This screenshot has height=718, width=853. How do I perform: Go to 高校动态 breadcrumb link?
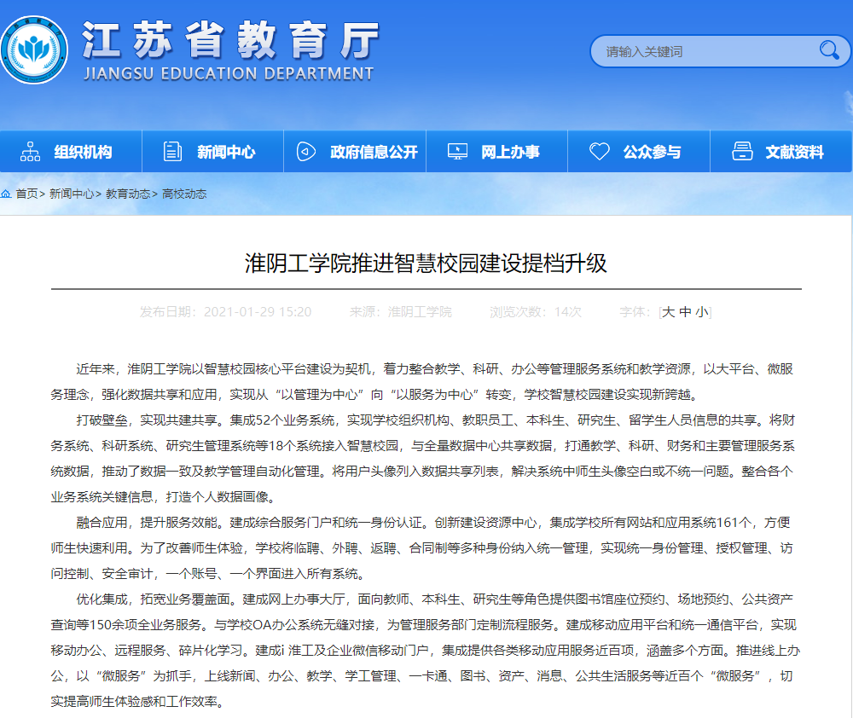[184, 194]
